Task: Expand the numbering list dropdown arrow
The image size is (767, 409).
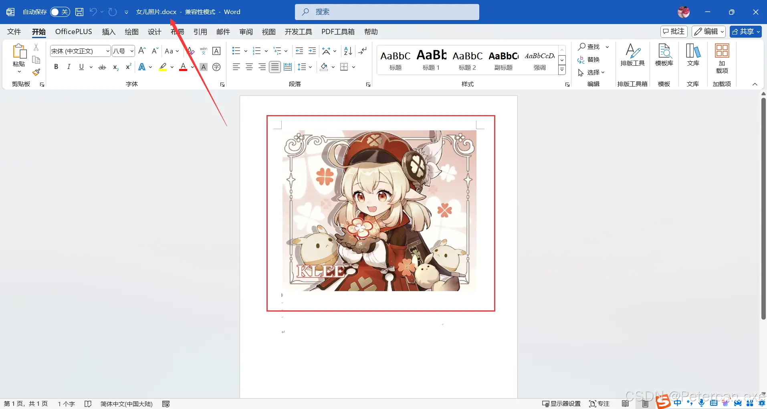Action: pyautogui.click(x=266, y=51)
